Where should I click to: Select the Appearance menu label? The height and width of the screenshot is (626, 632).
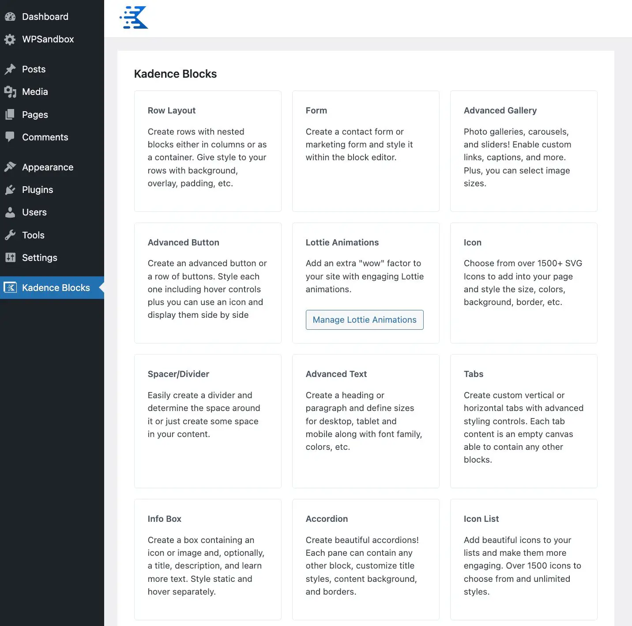[x=48, y=167]
